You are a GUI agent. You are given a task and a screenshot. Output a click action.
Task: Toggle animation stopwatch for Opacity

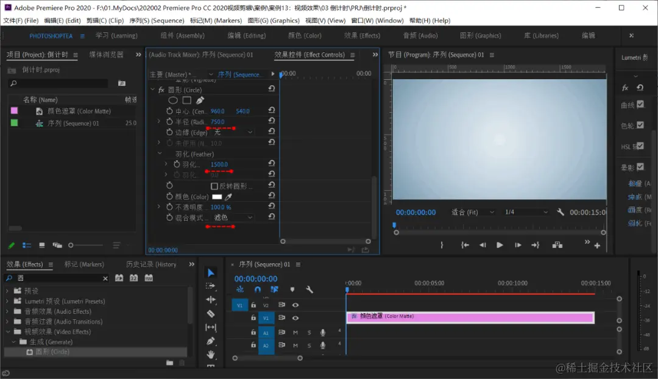pyautogui.click(x=169, y=207)
